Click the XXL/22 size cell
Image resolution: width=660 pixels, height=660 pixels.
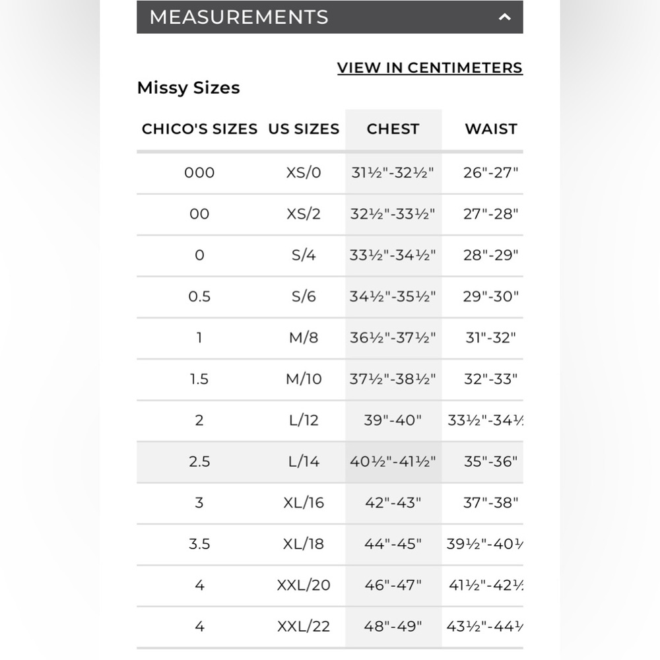(x=304, y=627)
